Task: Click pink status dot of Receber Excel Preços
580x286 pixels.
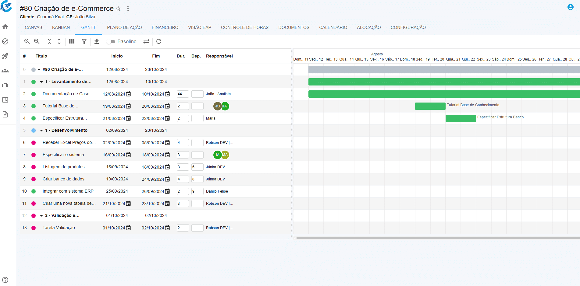Action: (34, 143)
